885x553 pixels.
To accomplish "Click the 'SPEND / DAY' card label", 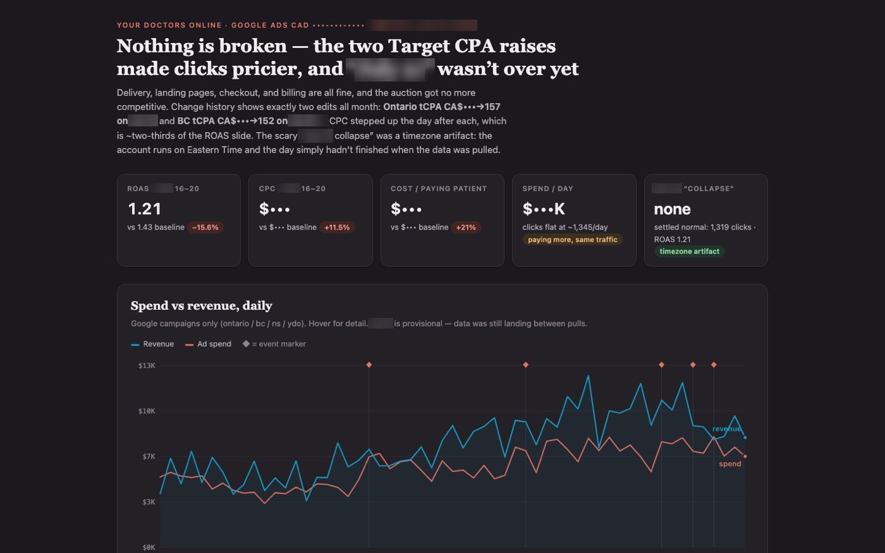I will click(x=547, y=188).
